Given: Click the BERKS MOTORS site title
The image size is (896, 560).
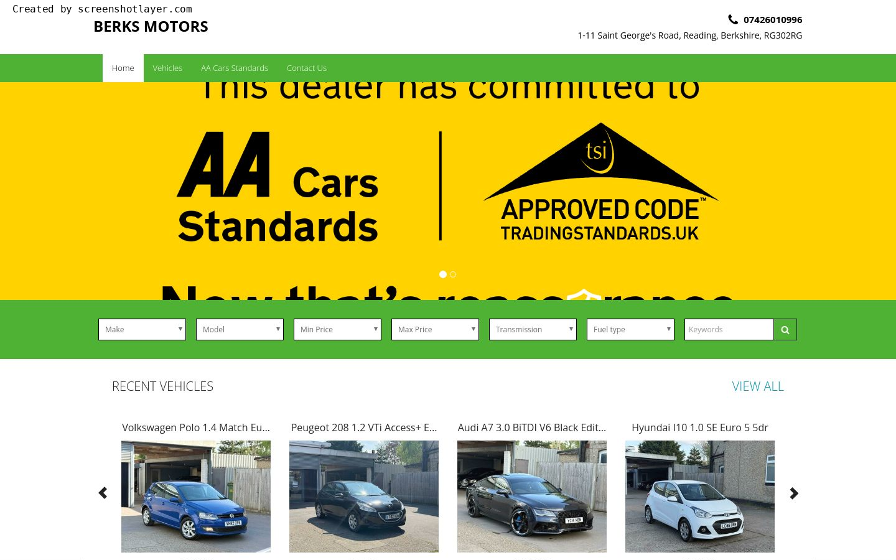Looking at the screenshot, I should pyautogui.click(x=151, y=27).
